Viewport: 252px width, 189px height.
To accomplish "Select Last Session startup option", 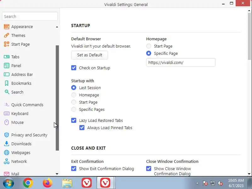I will coord(74,88).
